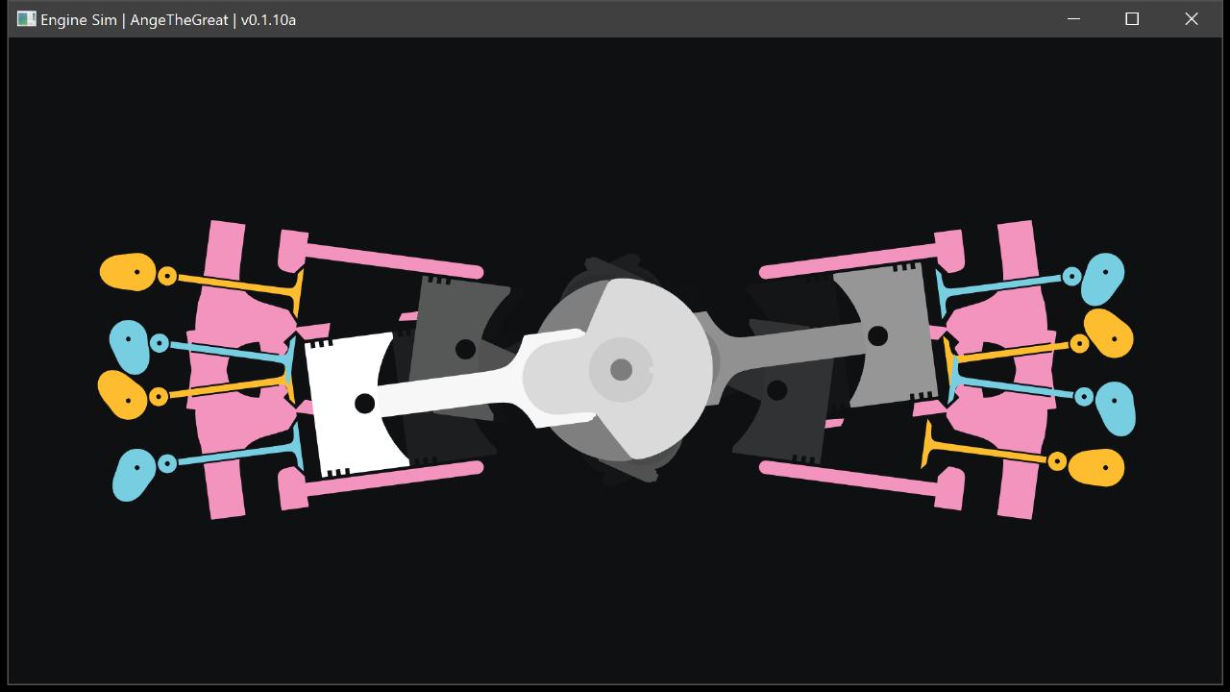Click the bottom yellow cam lobe on the right
Viewport: 1230px width, 692px height.
[x=1096, y=467]
